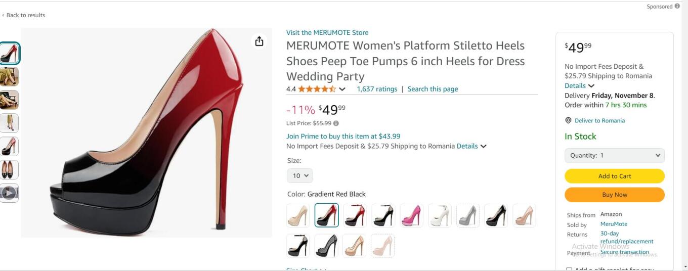Open the star rating breakdown chevron
The height and width of the screenshot is (271, 688).
point(342,89)
